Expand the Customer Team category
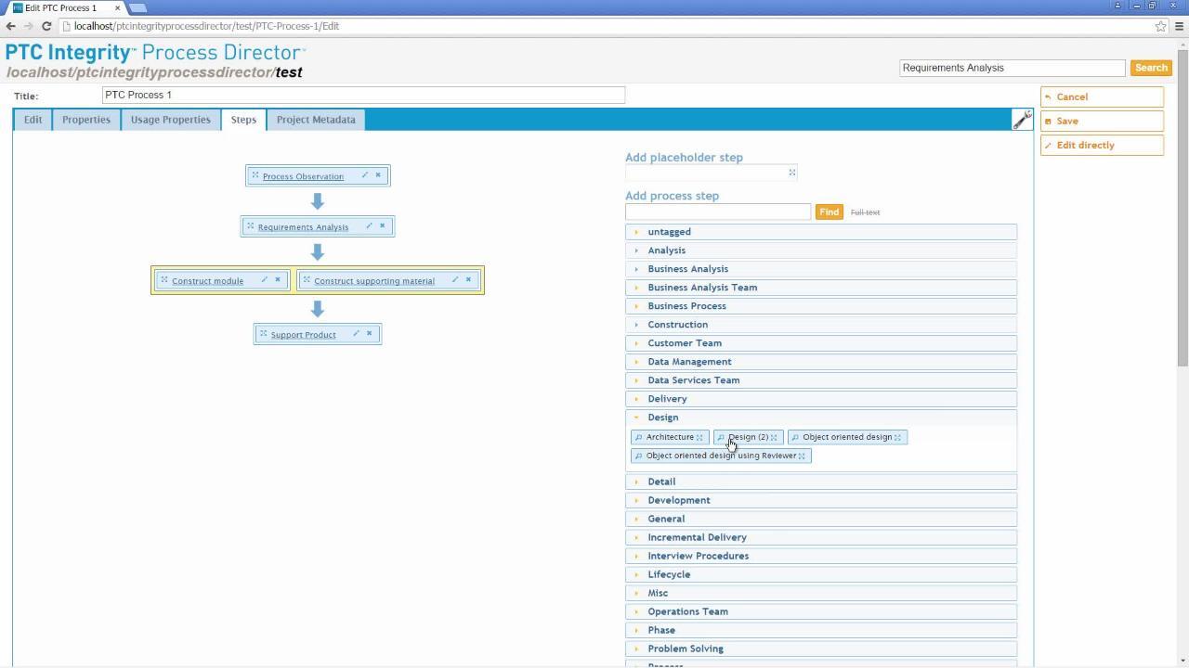This screenshot has height=668, width=1189. pos(821,343)
